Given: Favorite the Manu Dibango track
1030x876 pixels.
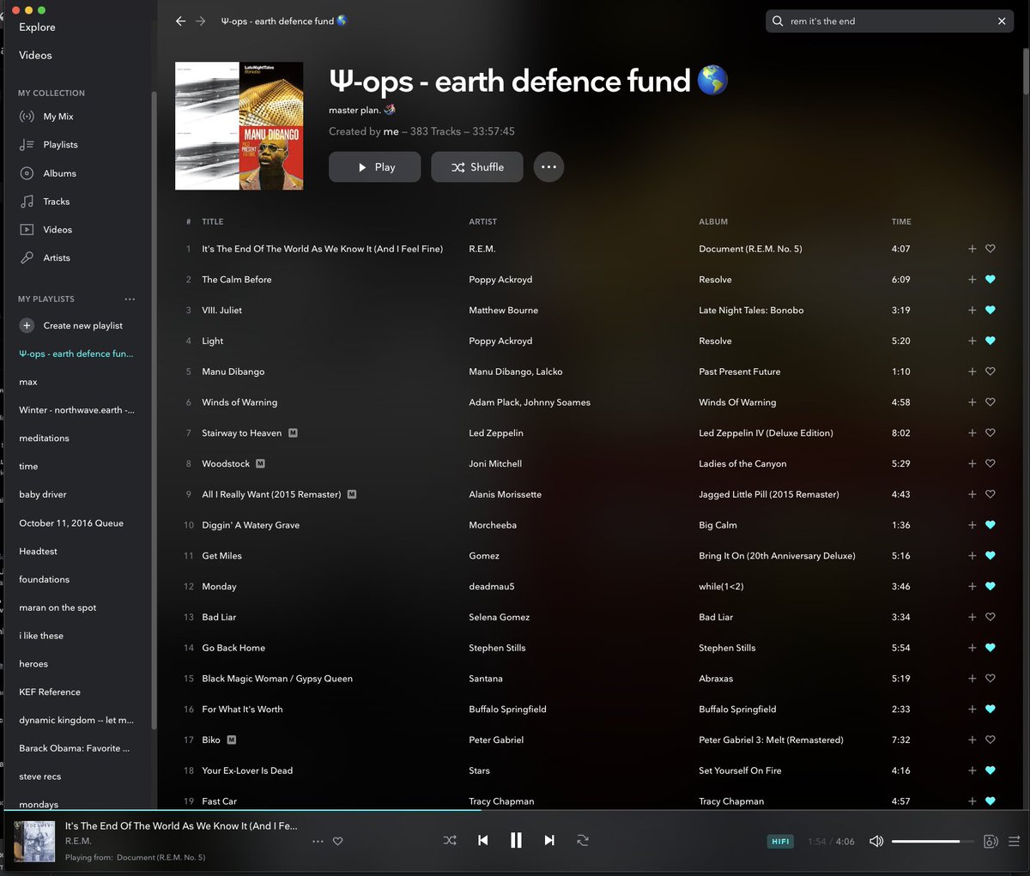Looking at the screenshot, I should click(x=990, y=372).
